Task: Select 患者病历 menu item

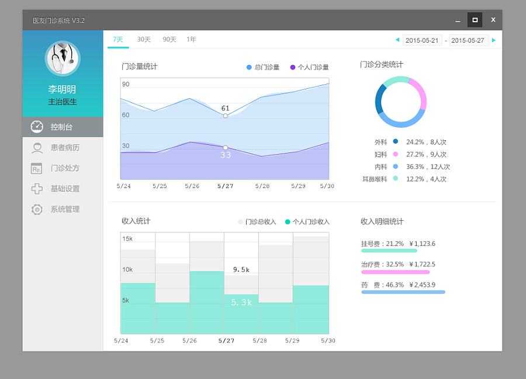Action: click(x=63, y=147)
